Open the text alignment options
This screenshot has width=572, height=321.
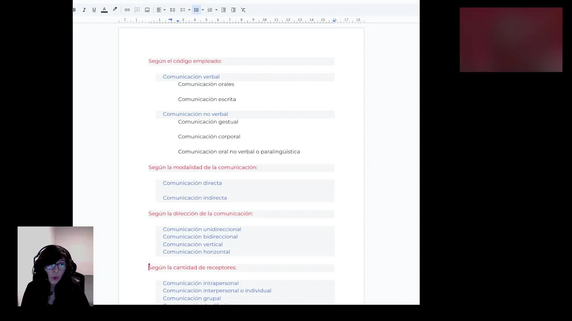(161, 10)
